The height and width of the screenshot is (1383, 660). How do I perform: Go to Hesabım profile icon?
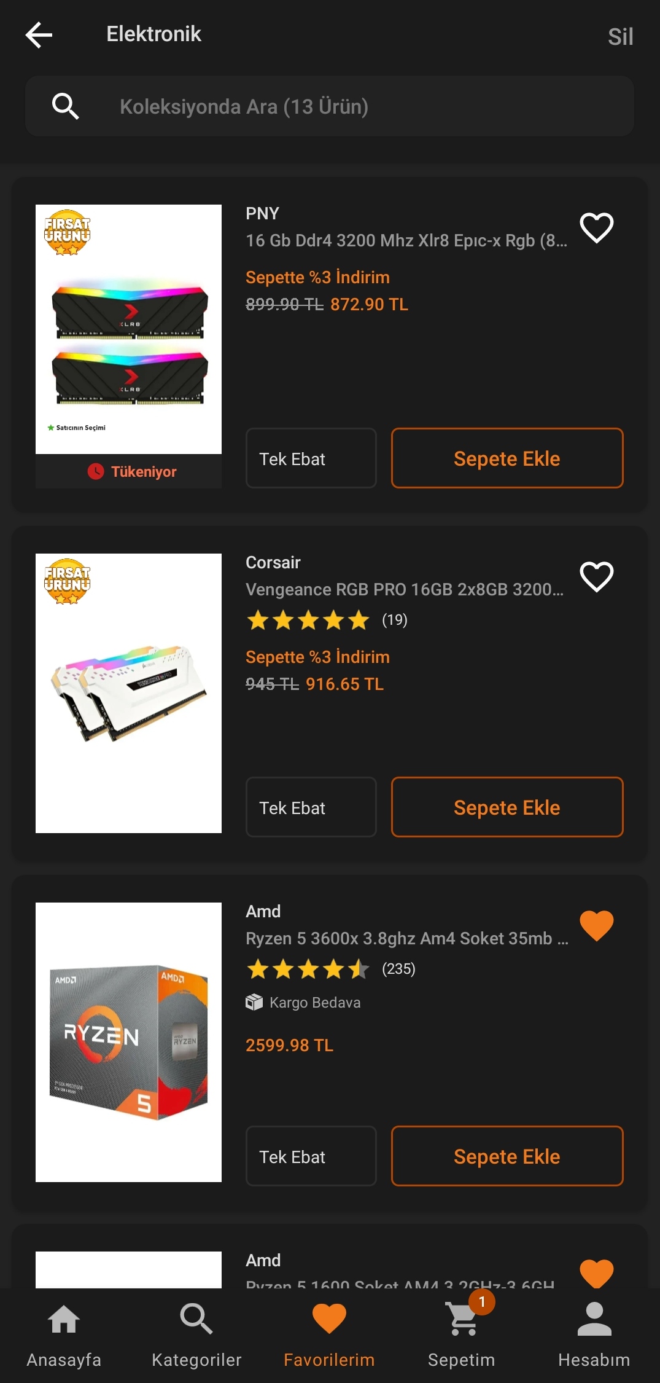(x=594, y=1320)
